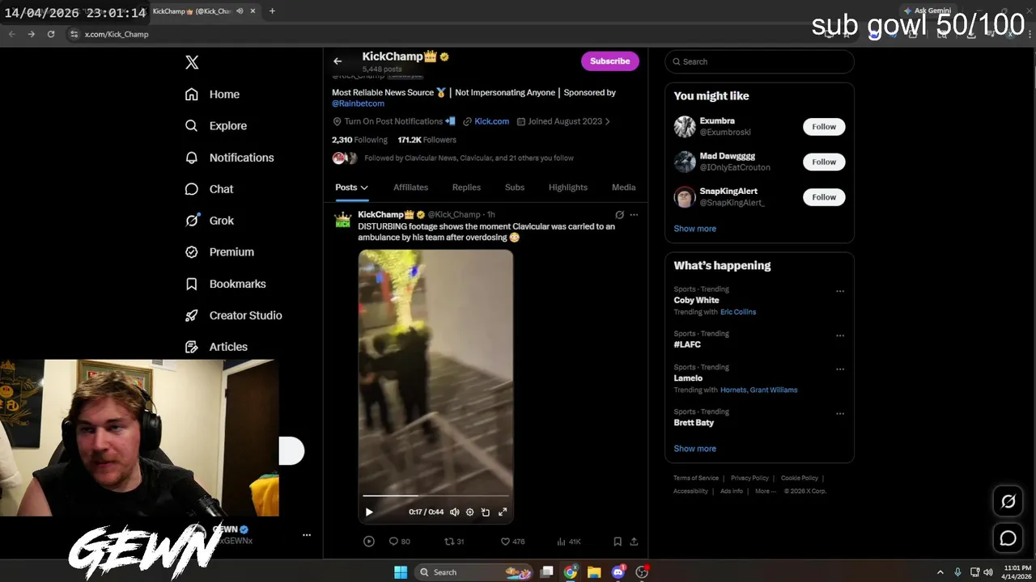
Task: Mute the KickChamp browser tab audio
Action: pyautogui.click(x=240, y=11)
